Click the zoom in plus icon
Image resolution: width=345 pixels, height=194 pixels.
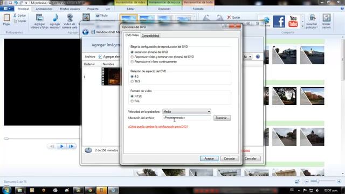pos(339,182)
